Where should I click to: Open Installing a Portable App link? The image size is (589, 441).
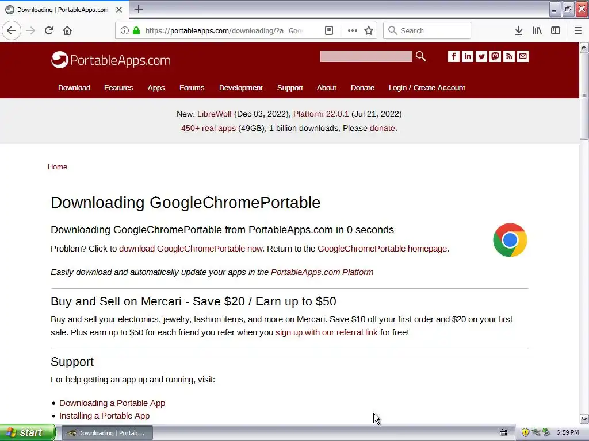point(105,416)
